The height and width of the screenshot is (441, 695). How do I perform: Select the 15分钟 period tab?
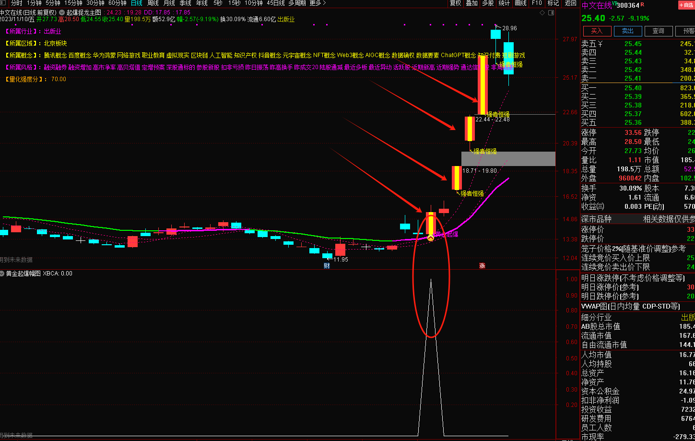pyautogui.click(x=73, y=3)
